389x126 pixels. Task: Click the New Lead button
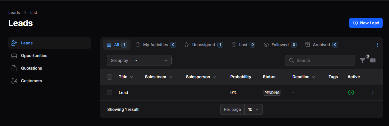click(366, 23)
